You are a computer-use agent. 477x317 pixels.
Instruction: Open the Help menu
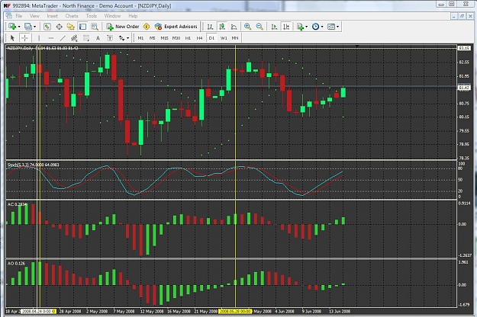133,16
